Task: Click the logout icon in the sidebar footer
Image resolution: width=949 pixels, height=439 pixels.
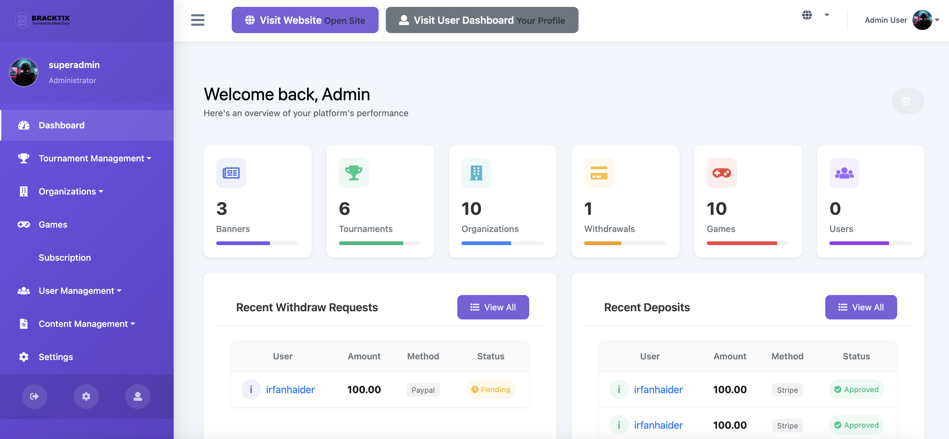Action: [34, 396]
